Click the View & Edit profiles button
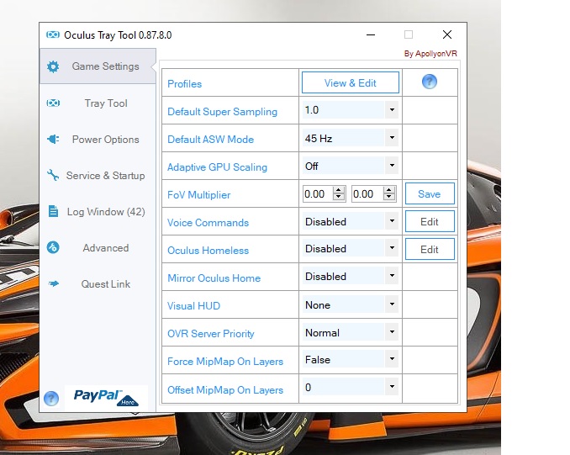570x455 pixels. point(351,82)
